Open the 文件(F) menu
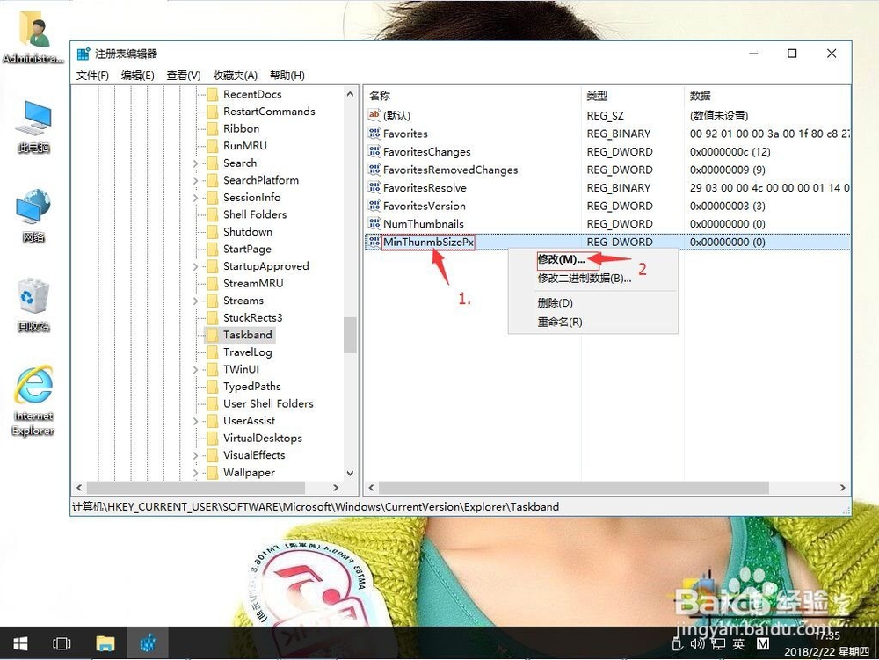Image resolution: width=879 pixels, height=660 pixels. point(92,75)
